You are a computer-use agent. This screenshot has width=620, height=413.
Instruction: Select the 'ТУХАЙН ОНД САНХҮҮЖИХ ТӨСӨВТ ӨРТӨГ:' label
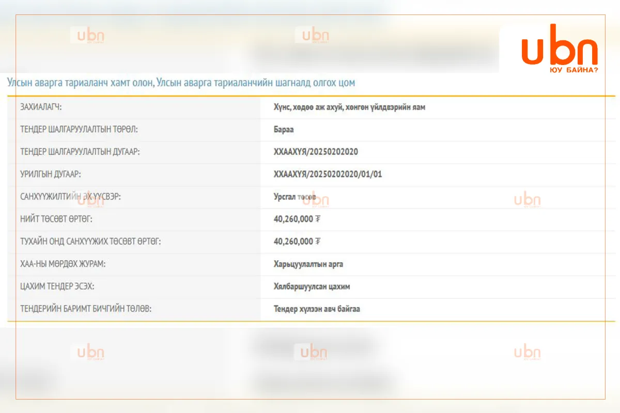(x=90, y=242)
